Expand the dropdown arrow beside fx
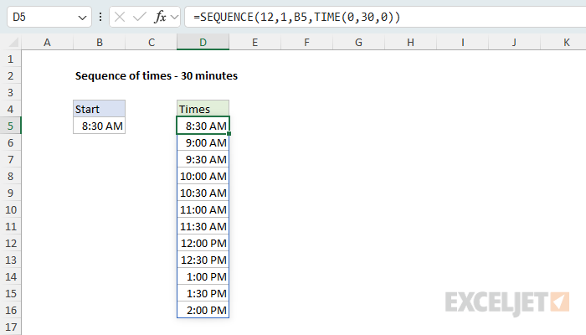Screen dimensions: 586x335 coord(174,17)
